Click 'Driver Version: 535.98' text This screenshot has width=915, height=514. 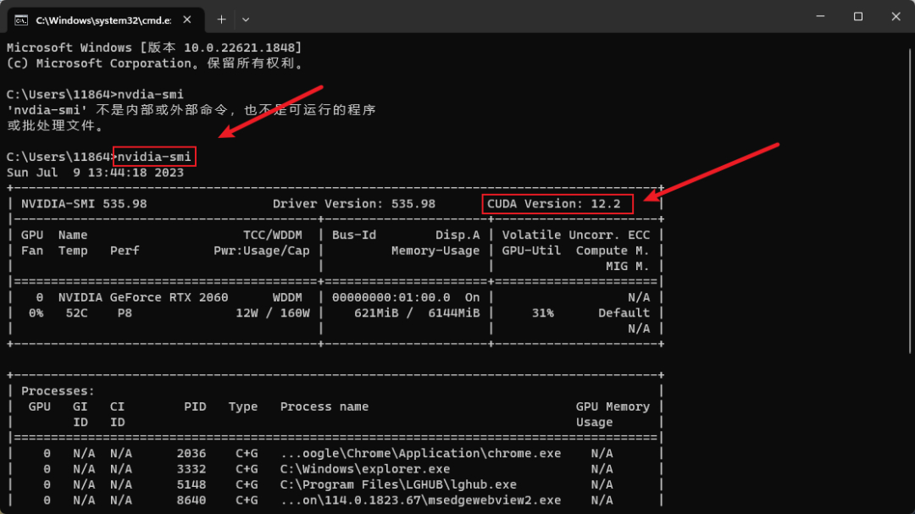click(353, 203)
